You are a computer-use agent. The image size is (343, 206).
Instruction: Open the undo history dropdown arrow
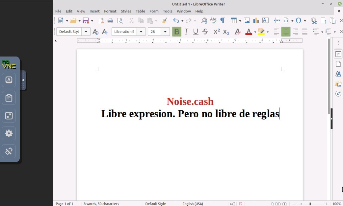tap(182, 21)
